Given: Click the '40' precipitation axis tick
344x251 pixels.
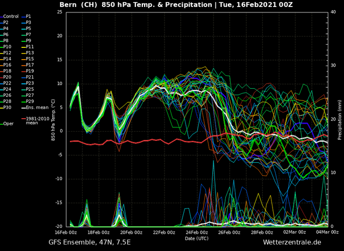Looking at the screenshot, I should 333,12.
